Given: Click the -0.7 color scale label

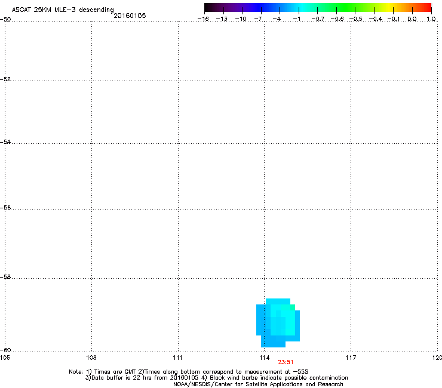Looking at the screenshot, I should pyautogui.click(x=318, y=19).
